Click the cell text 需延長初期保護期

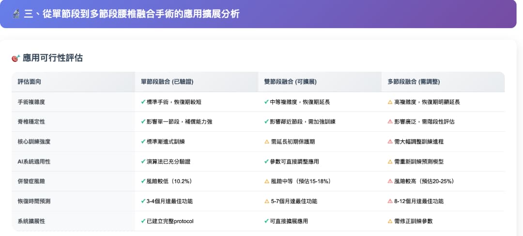293,142
